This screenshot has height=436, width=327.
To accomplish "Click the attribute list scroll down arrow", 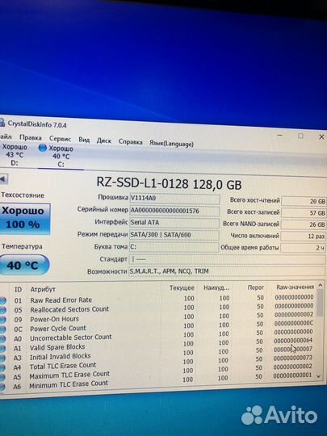I will (319, 376).
